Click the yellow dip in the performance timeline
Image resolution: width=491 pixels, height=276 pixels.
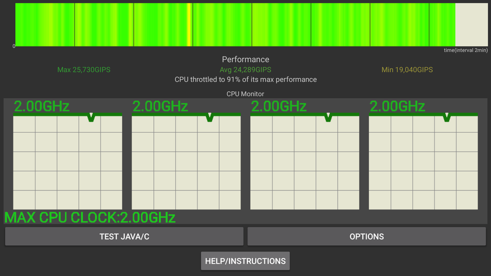point(189,25)
